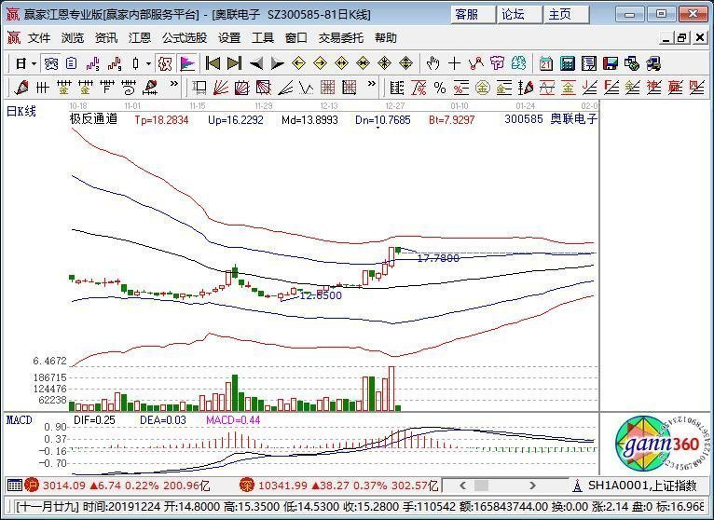Click the clipboard info list icon
Viewport: 714px width, 520px height.
pos(71,63)
